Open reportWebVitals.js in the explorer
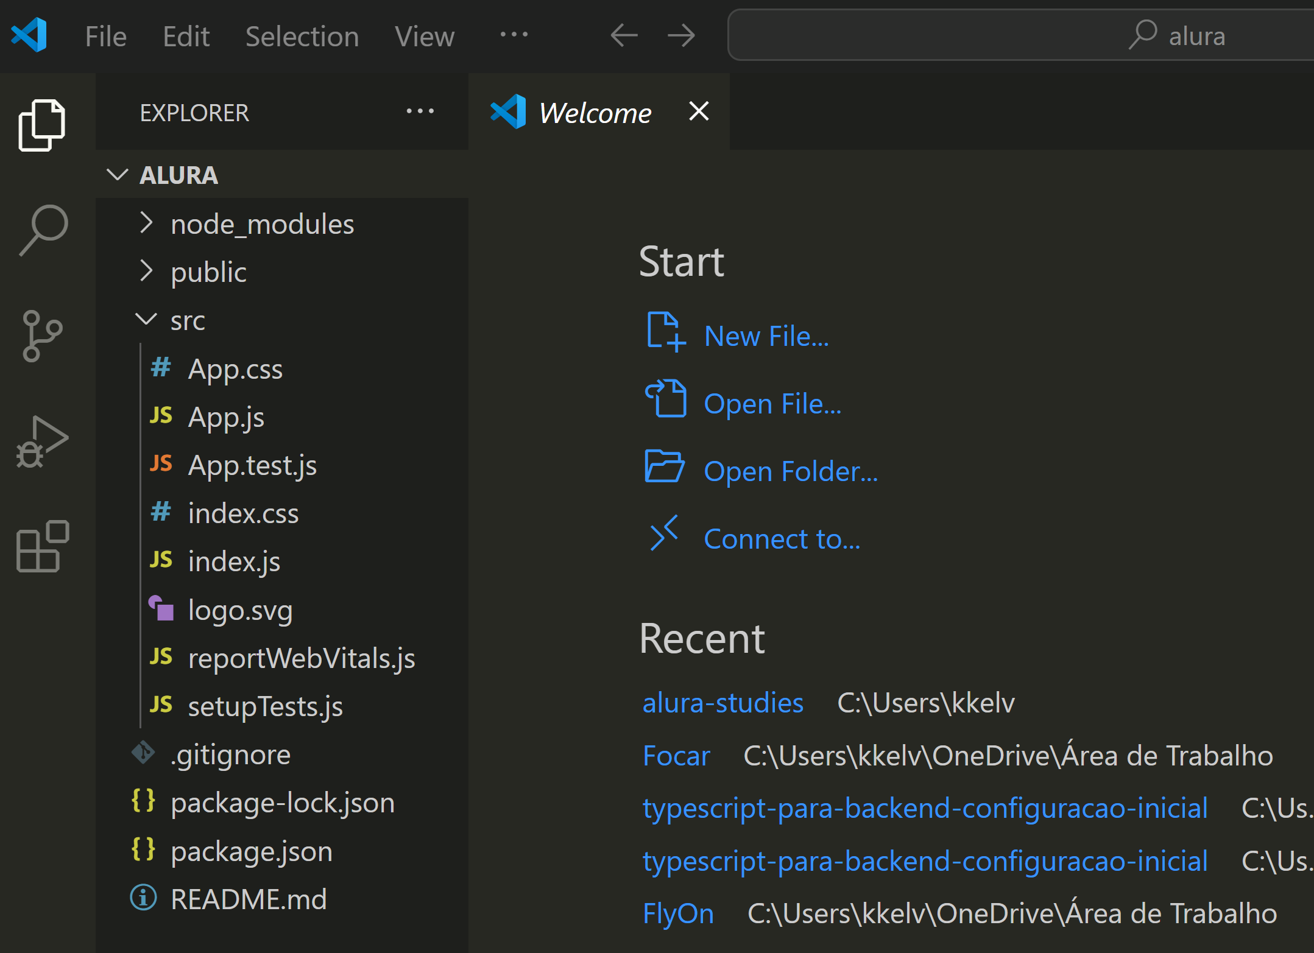Screen dimensions: 1314x953 pyautogui.click(x=302, y=658)
